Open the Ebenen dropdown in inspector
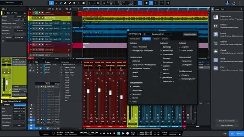Image resolution: width=244 pixels, height=137 pixels. (x=20, y=20)
